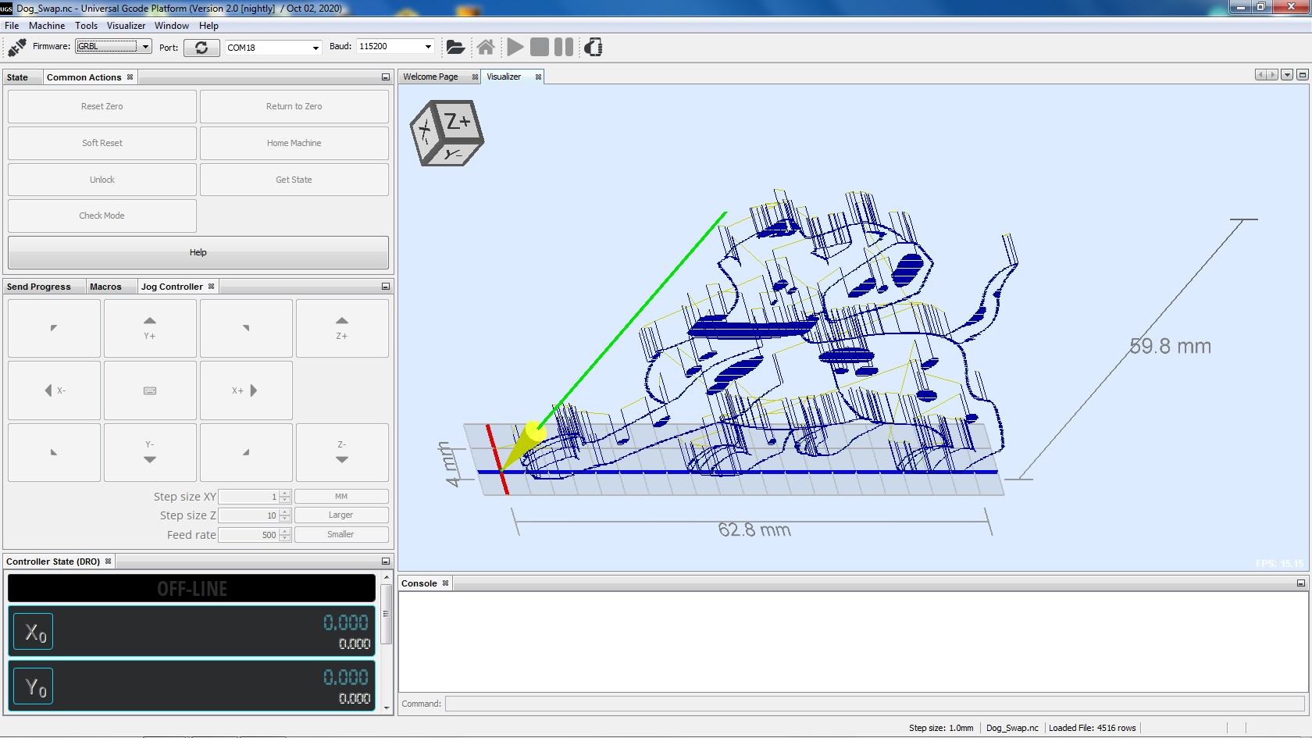1312x738 pixels.
Task: Open the Visualizer menu
Action: coord(126,26)
